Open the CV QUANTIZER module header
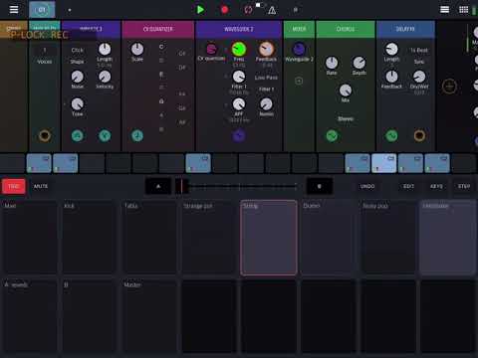This screenshot has width=478, height=358. (158, 29)
